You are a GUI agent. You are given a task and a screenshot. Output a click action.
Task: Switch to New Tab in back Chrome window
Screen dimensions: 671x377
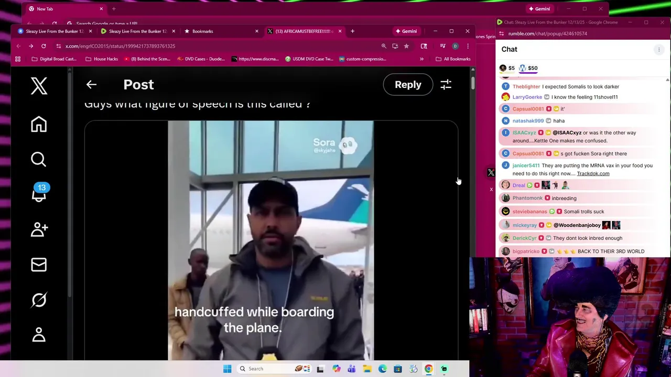click(65, 9)
